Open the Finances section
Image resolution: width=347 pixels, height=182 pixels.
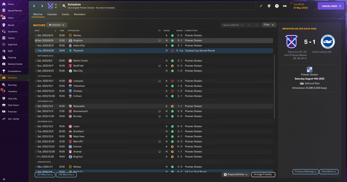[x=12, y=112]
